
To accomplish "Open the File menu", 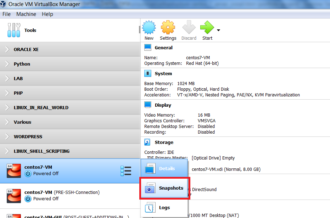I will 6,14.
